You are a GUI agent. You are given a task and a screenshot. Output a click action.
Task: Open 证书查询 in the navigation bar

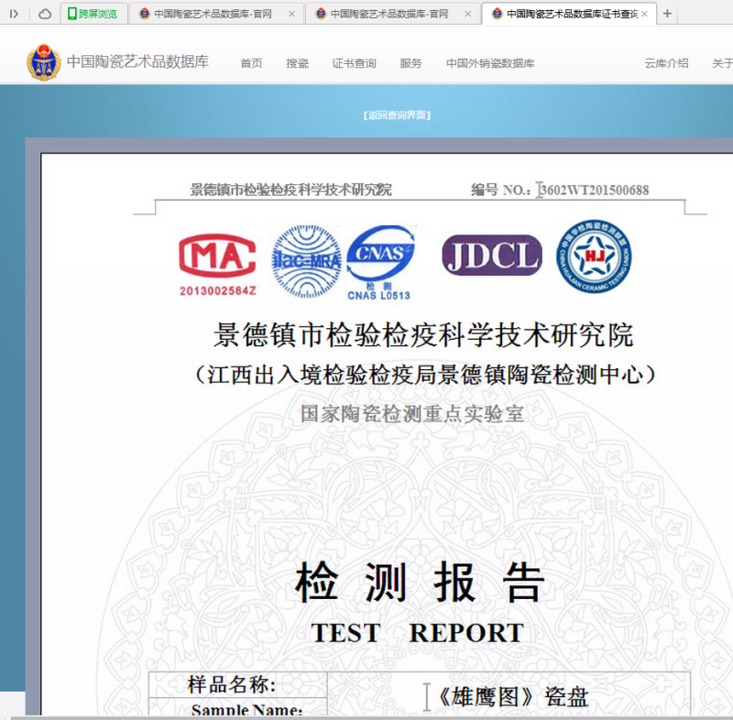coord(354,63)
